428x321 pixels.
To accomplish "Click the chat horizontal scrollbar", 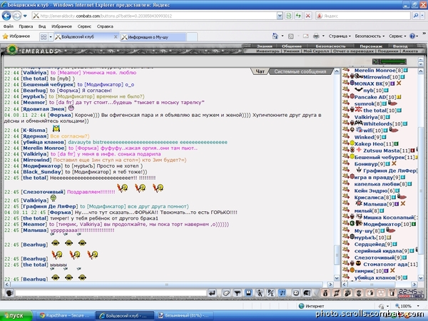I will coord(167,285).
